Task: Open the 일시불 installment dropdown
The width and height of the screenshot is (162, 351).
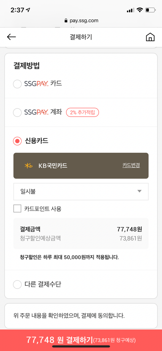Action: pyautogui.click(x=81, y=191)
